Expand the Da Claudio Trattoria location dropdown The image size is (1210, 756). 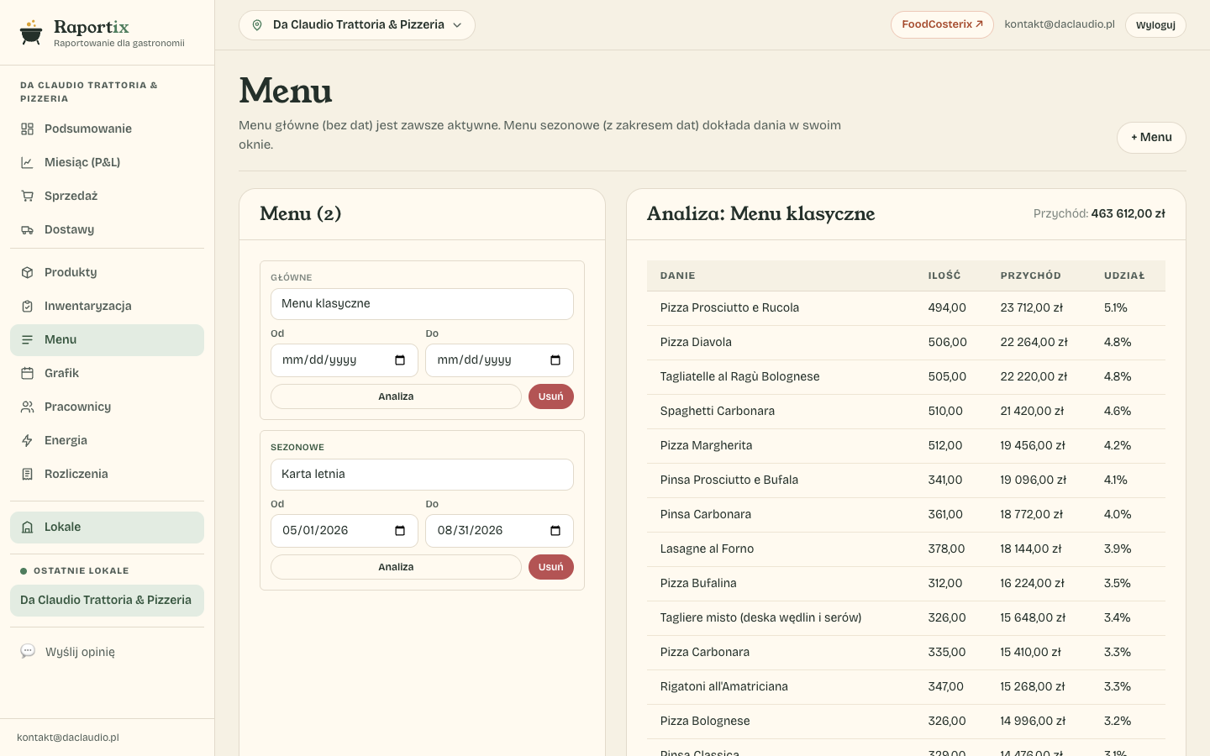tap(357, 25)
